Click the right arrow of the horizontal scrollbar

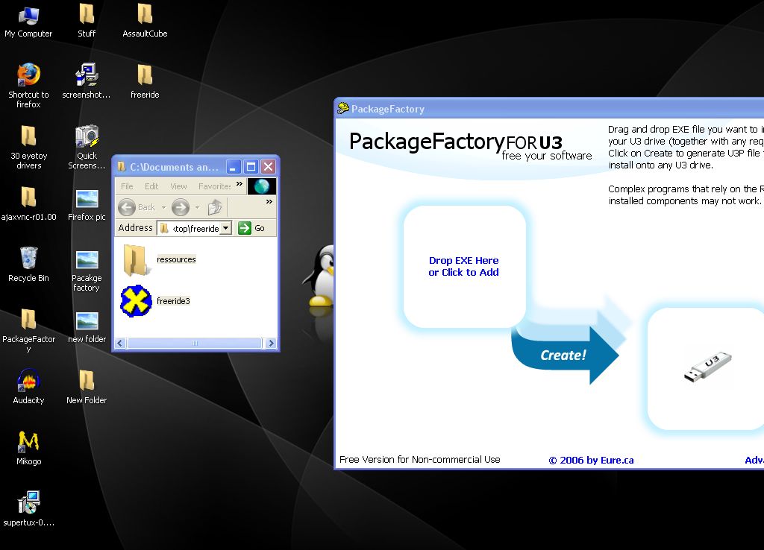pos(271,343)
